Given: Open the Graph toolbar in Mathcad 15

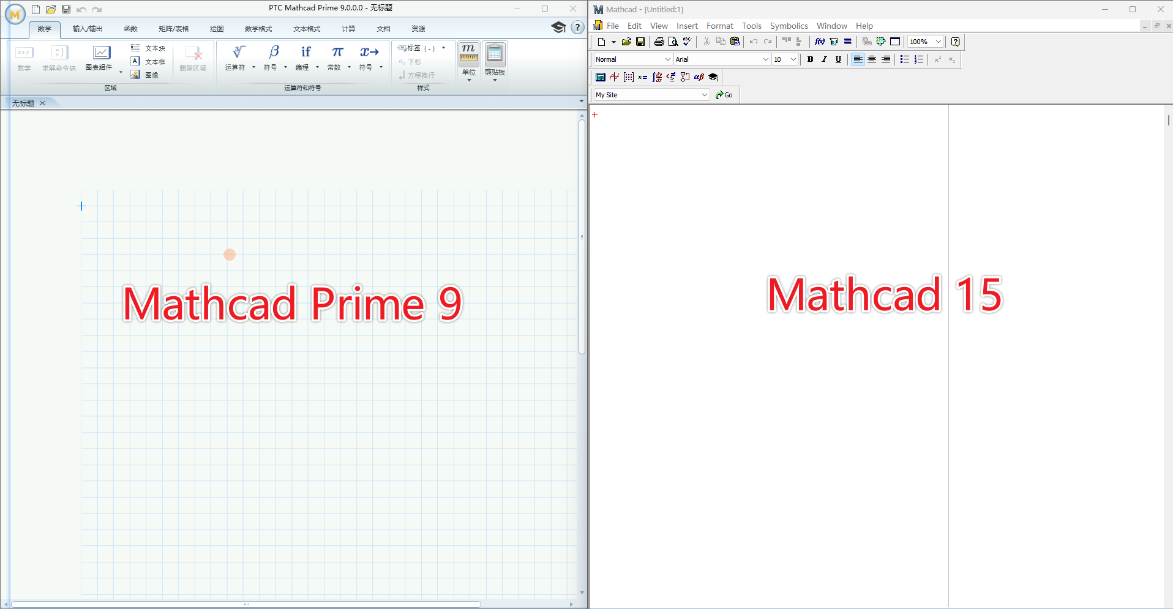Looking at the screenshot, I should [x=614, y=77].
